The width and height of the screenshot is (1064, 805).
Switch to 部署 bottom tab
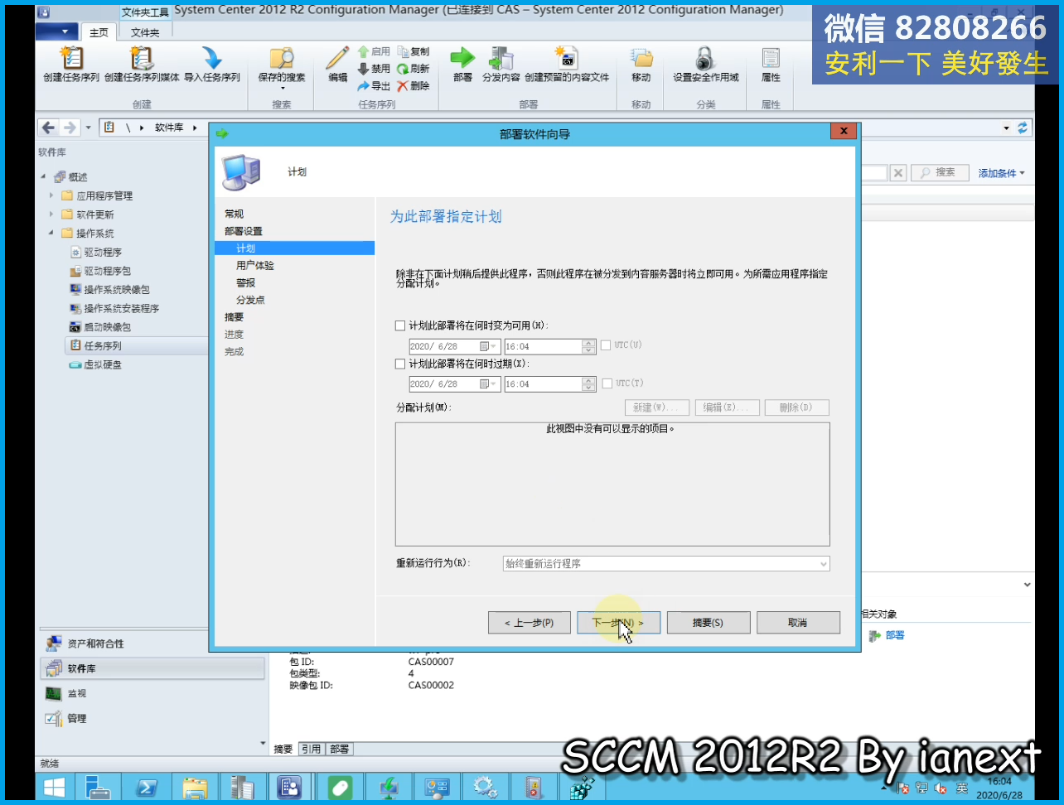coord(339,749)
